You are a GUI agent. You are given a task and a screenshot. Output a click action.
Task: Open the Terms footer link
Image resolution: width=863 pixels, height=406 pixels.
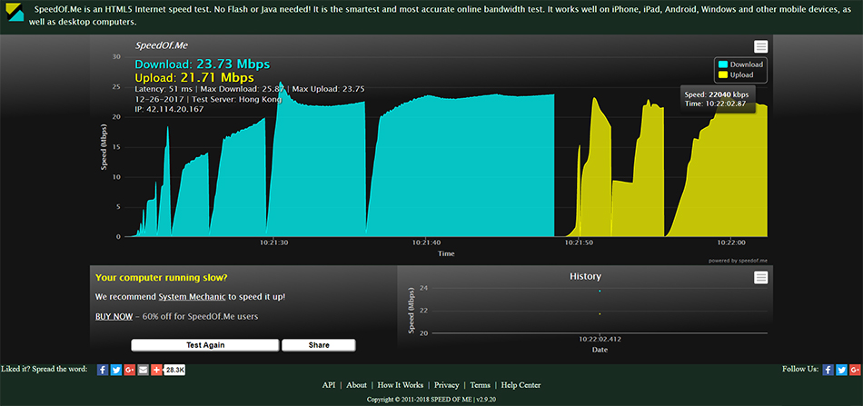pyautogui.click(x=480, y=385)
